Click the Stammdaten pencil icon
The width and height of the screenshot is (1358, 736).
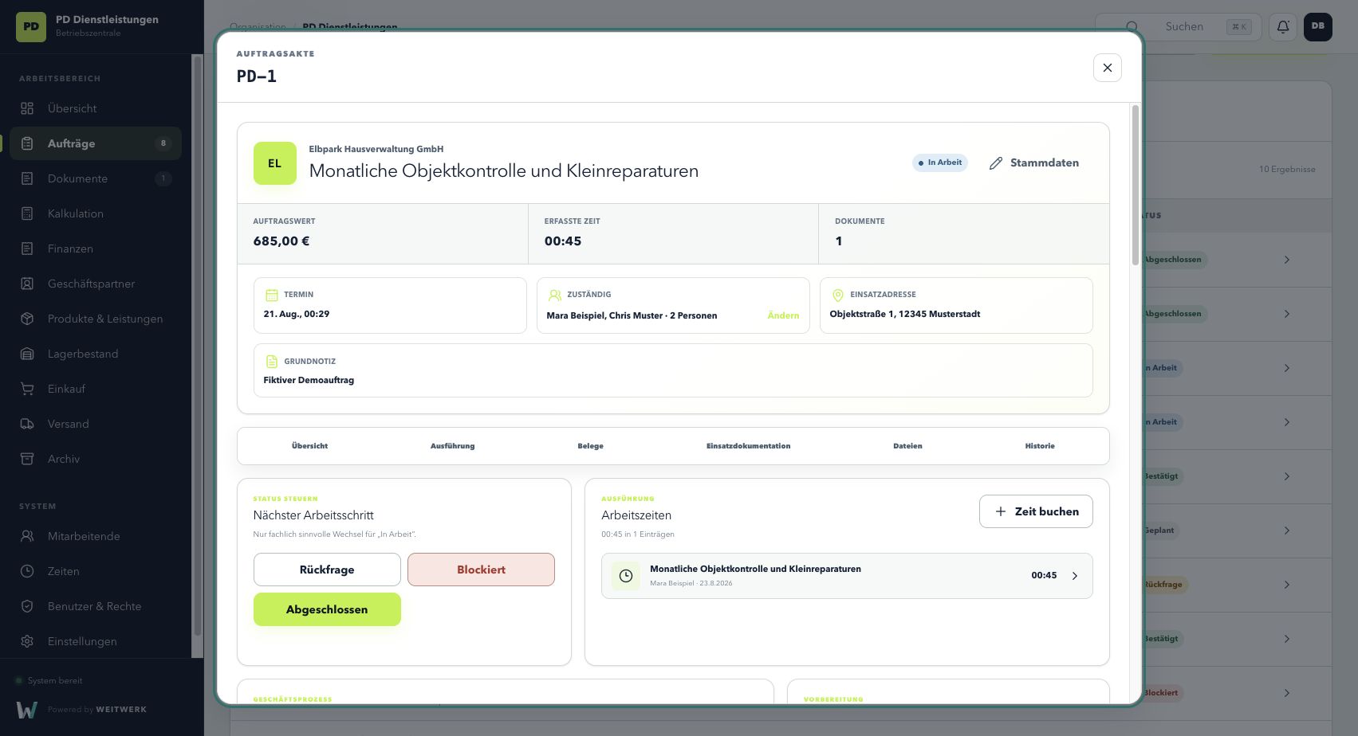click(995, 163)
